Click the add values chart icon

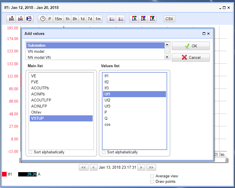pos(11,19)
